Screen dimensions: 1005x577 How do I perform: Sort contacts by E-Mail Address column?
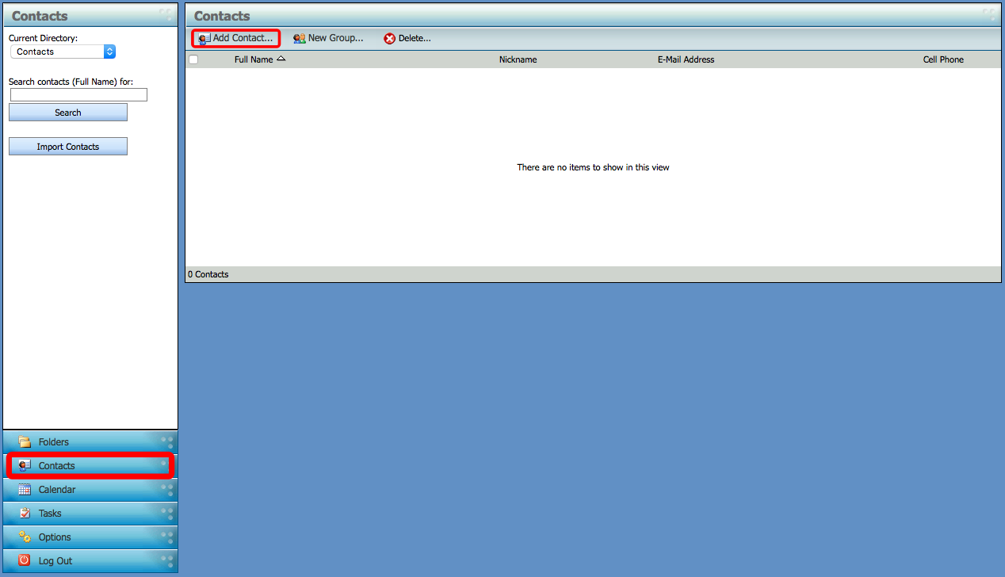point(686,59)
